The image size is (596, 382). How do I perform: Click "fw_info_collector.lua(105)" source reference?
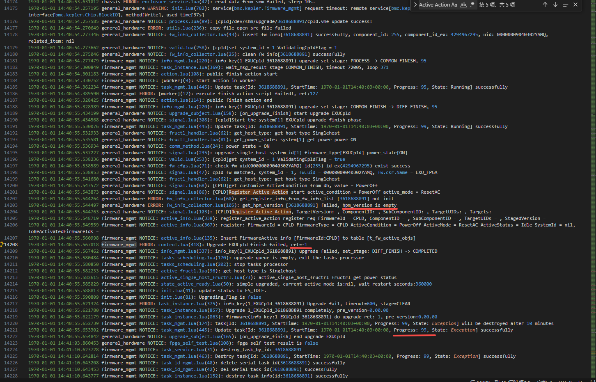(202, 205)
